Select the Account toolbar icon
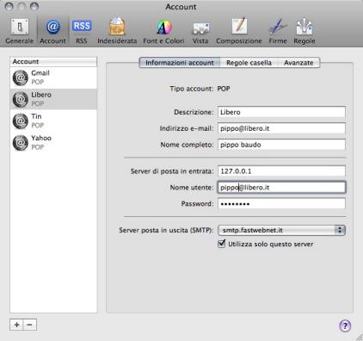This screenshot has height=341, width=363. (x=52, y=31)
